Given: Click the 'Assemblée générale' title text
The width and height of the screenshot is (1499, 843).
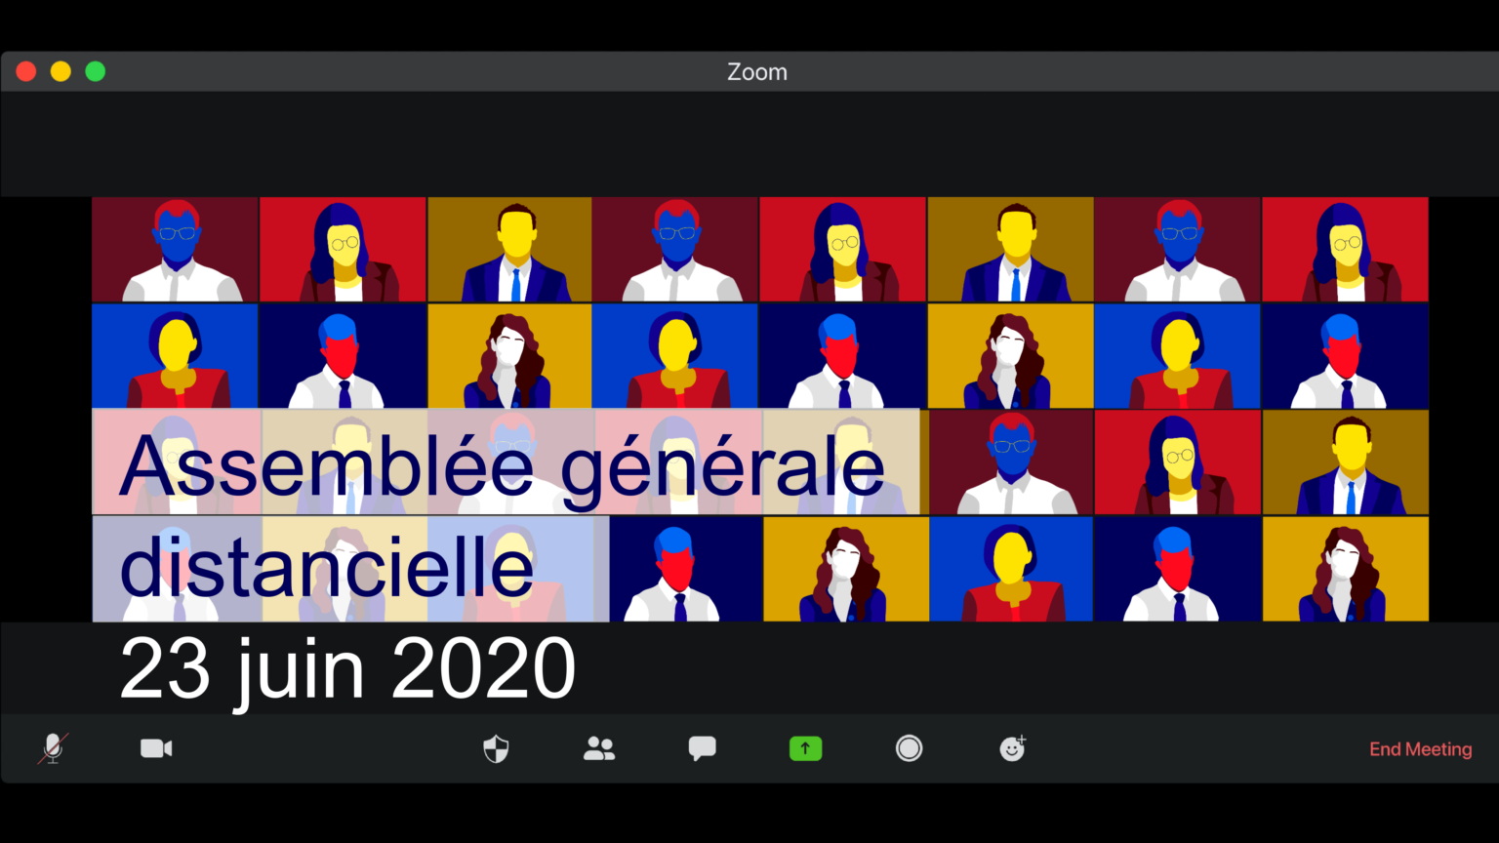Looking at the screenshot, I should point(502,465).
